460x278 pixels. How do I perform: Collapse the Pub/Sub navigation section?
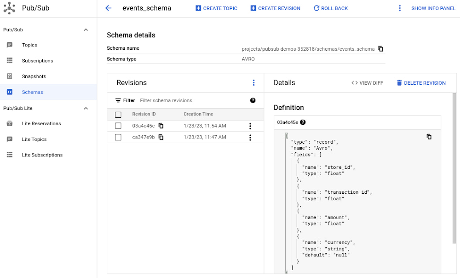click(x=86, y=29)
